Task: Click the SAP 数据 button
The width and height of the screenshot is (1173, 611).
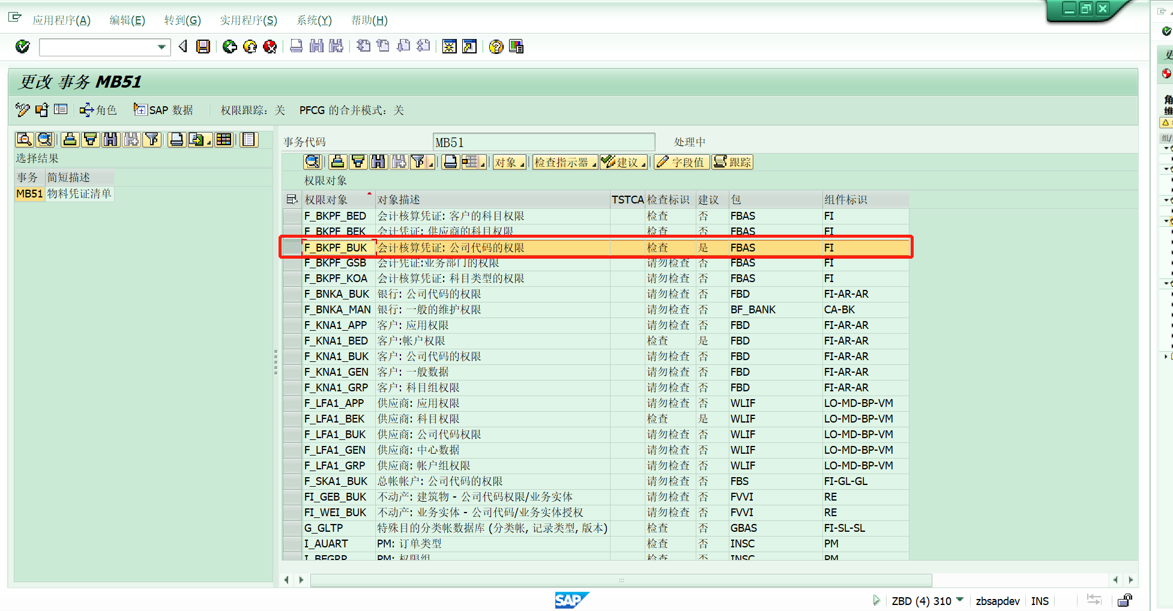Action: click(x=163, y=110)
